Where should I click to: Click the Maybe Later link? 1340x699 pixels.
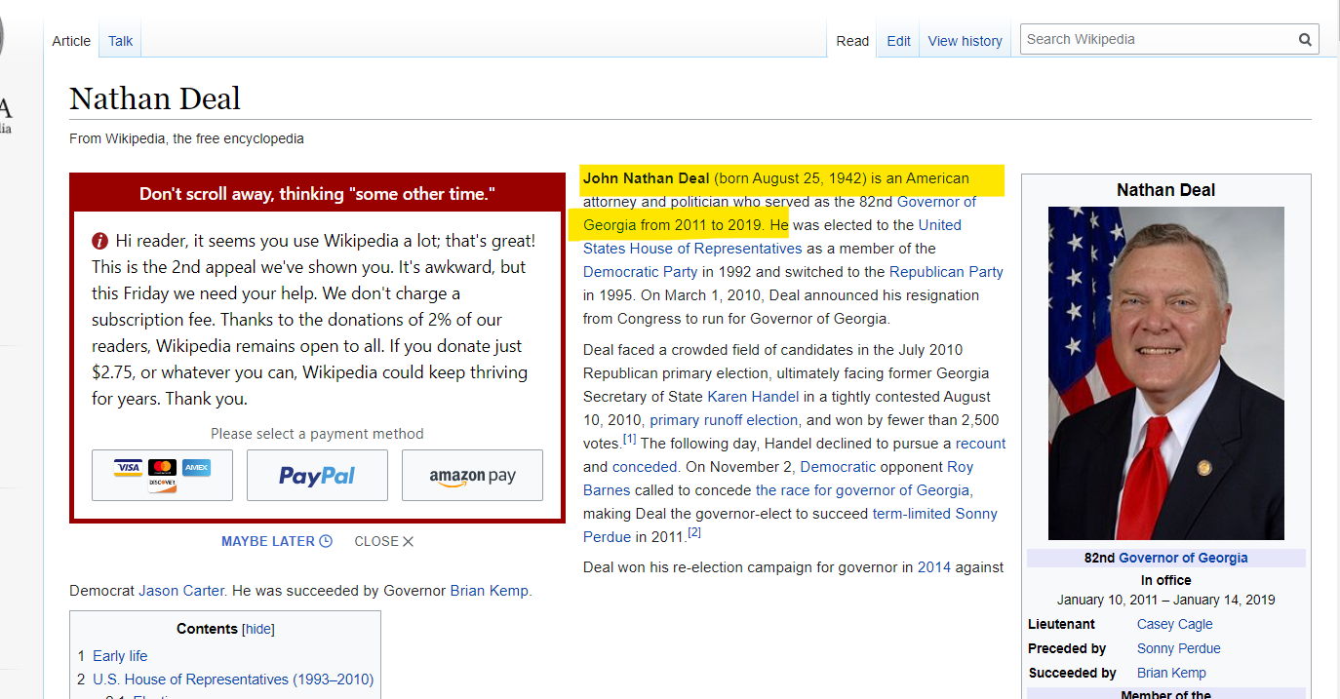(x=268, y=541)
